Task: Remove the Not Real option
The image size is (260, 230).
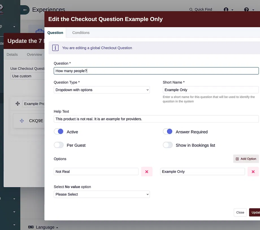Action: point(147,172)
